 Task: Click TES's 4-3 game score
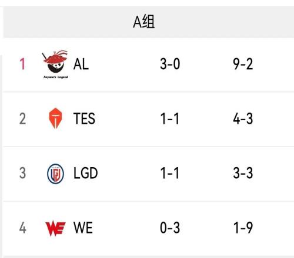pyautogui.click(x=243, y=118)
